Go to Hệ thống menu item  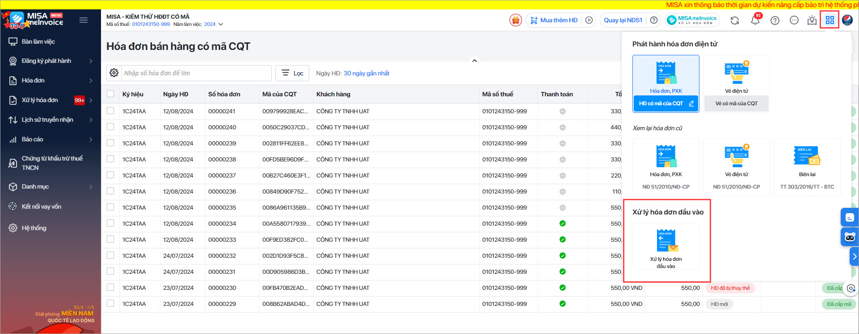coord(34,228)
